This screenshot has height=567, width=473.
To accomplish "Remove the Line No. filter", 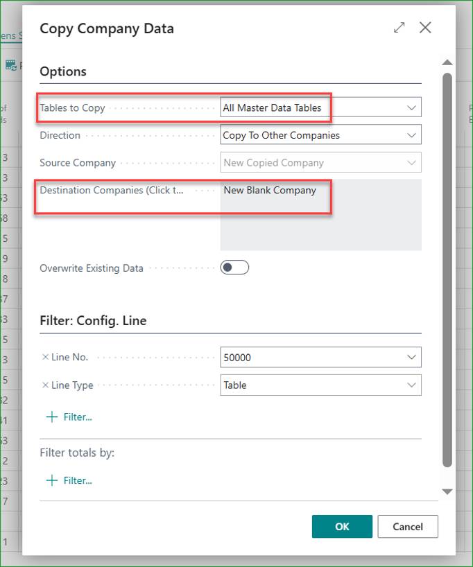I will pos(45,357).
